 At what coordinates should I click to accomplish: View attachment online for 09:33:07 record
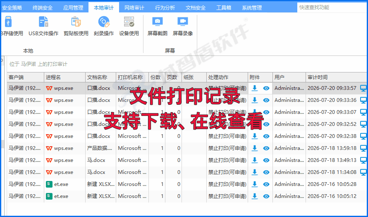[266, 112]
